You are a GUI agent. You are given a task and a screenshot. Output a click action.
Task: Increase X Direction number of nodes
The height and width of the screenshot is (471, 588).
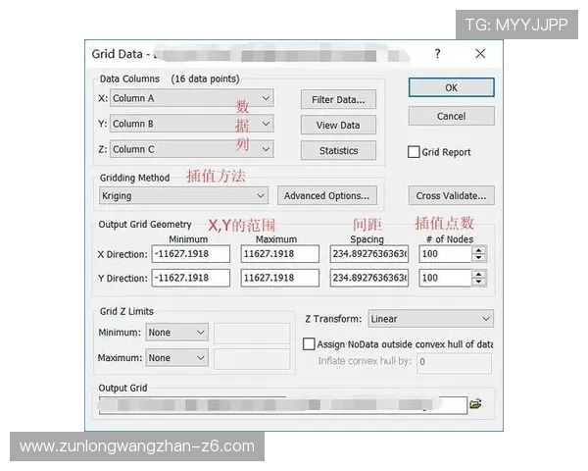[478, 249]
